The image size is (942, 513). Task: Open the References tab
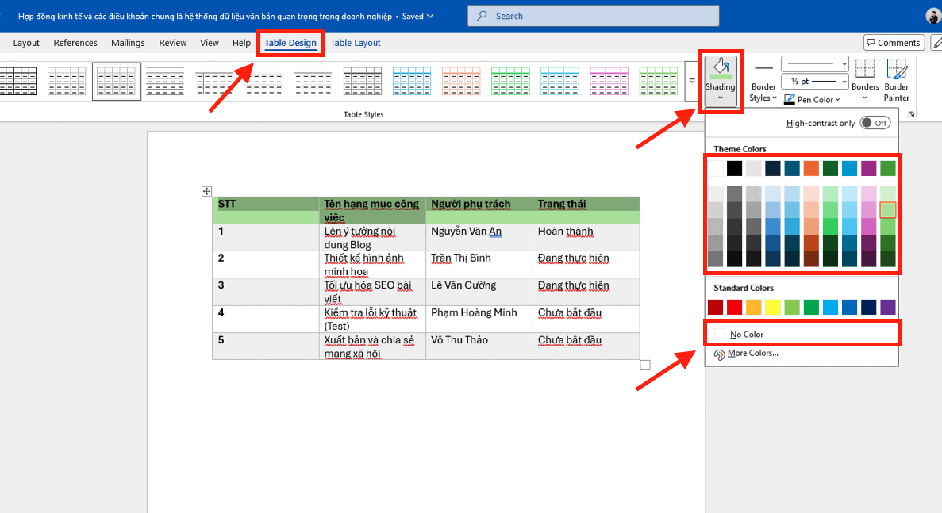(75, 43)
